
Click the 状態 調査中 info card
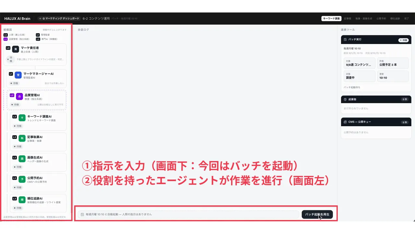(x=359, y=76)
